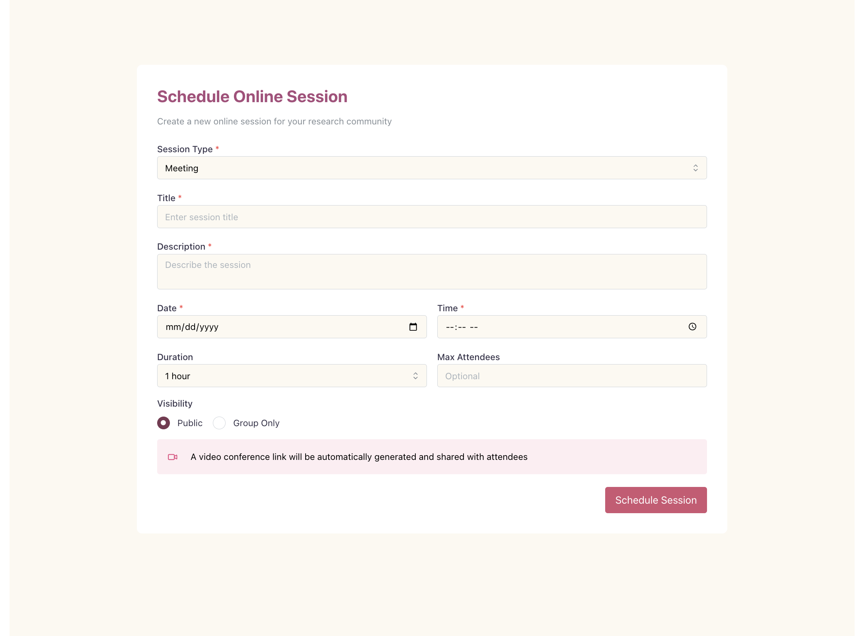Click the video camera icon in notice
Screen dimensions: 861x636
(x=173, y=457)
